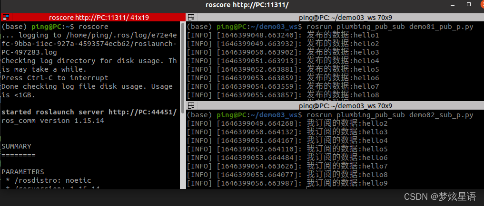Click the '* /rosdistro: noetic' line
Screen dimensions: 484x206
49,180
